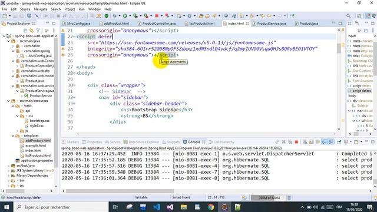This screenshot has height=212, width=377.
Task: Toggle Scroll Lock in Console toolbar
Action: [312, 142]
